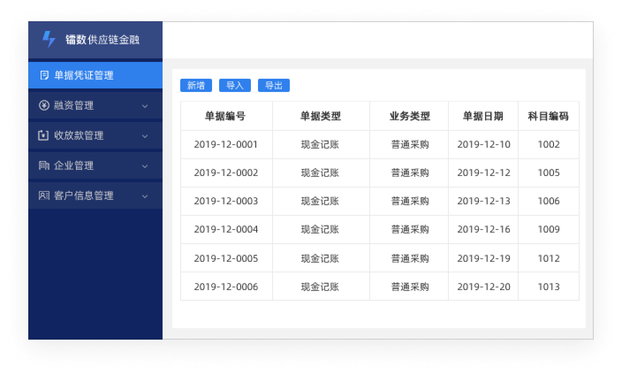Click the 收放款管理 wallet icon

[43, 135]
